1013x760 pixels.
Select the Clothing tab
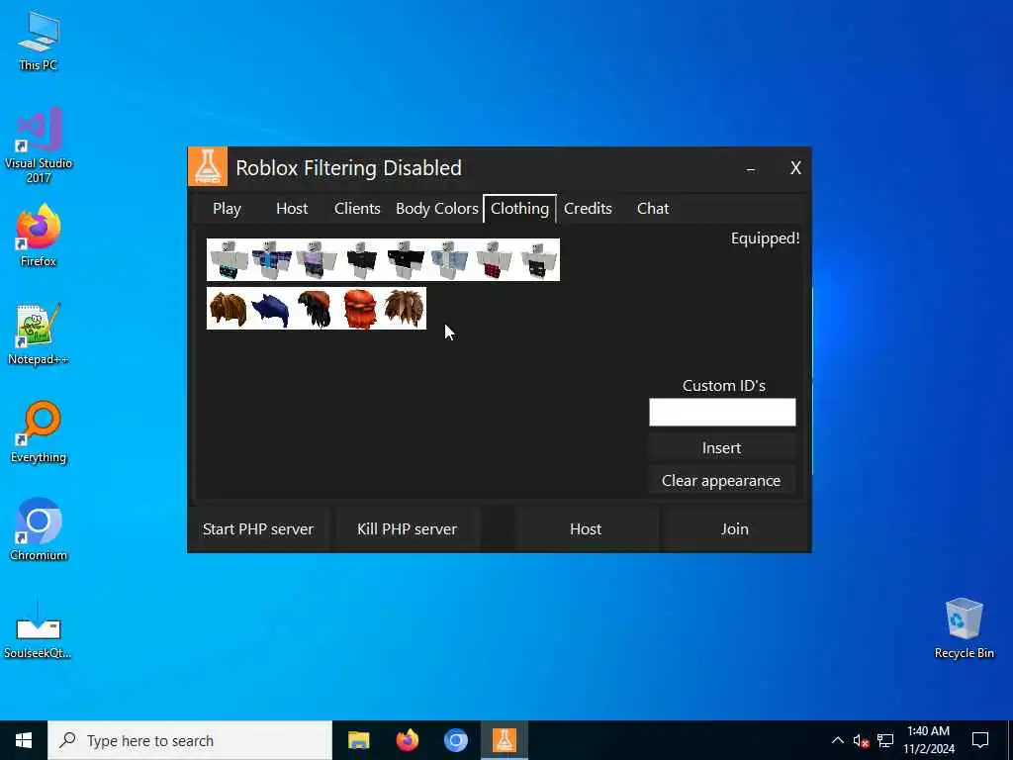(520, 209)
